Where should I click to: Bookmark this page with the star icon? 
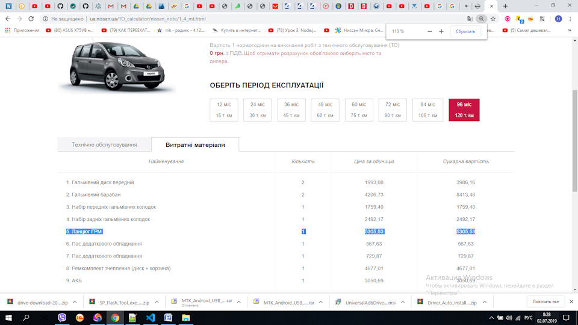[493, 19]
